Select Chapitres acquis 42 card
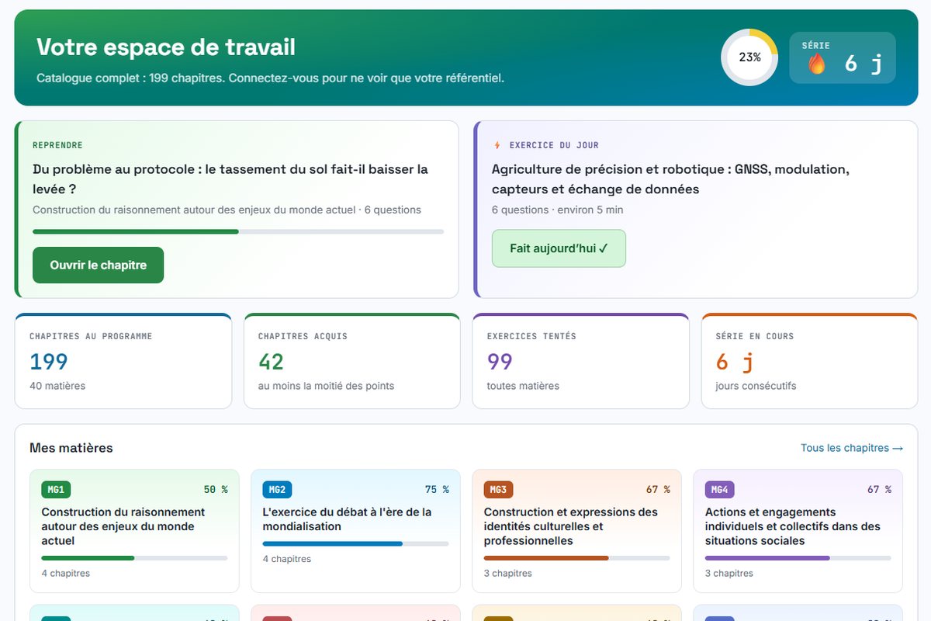This screenshot has width=931, height=621. [x=352, y=361]
